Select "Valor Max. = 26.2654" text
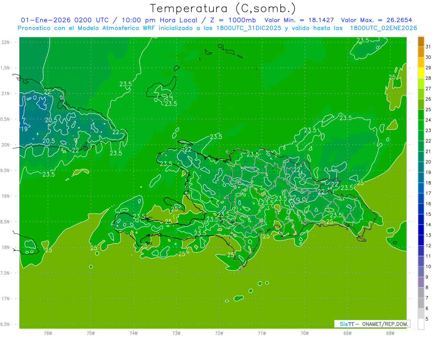Screen dimensions: 438x338 376,20
